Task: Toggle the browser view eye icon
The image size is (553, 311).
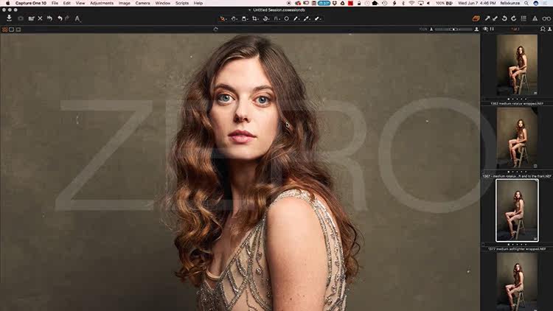Action: (x=486, y=29)
